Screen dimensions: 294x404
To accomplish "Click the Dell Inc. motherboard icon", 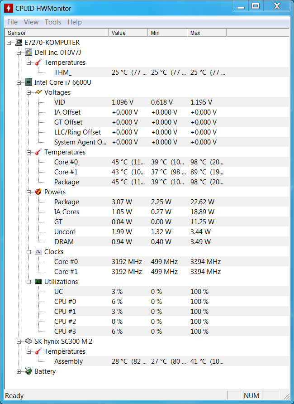I will [x=28, y=52].
